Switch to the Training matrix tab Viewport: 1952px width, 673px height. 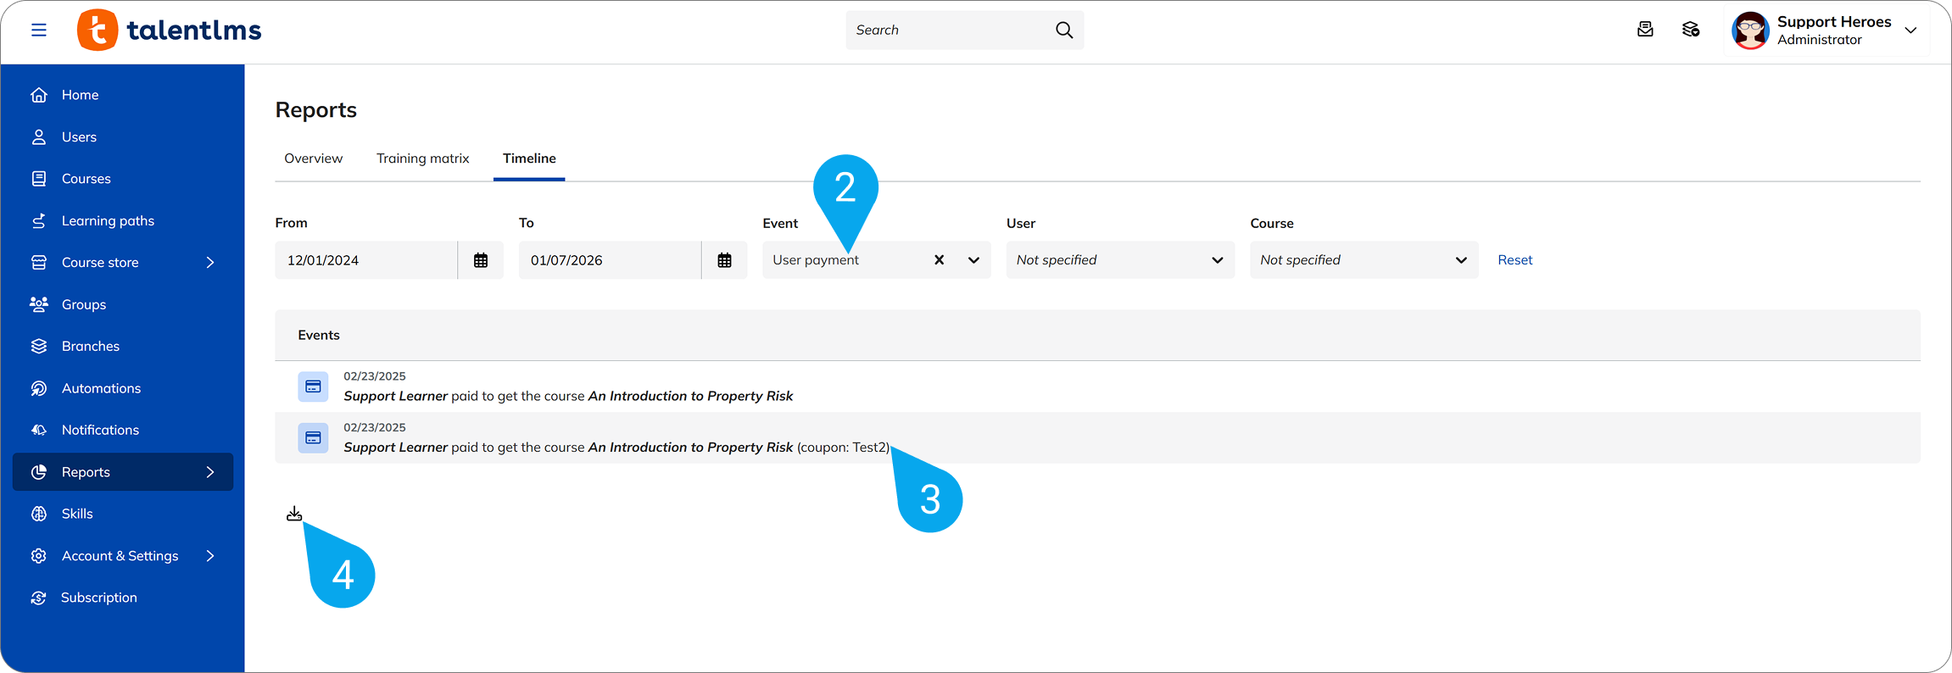(423, 159)
